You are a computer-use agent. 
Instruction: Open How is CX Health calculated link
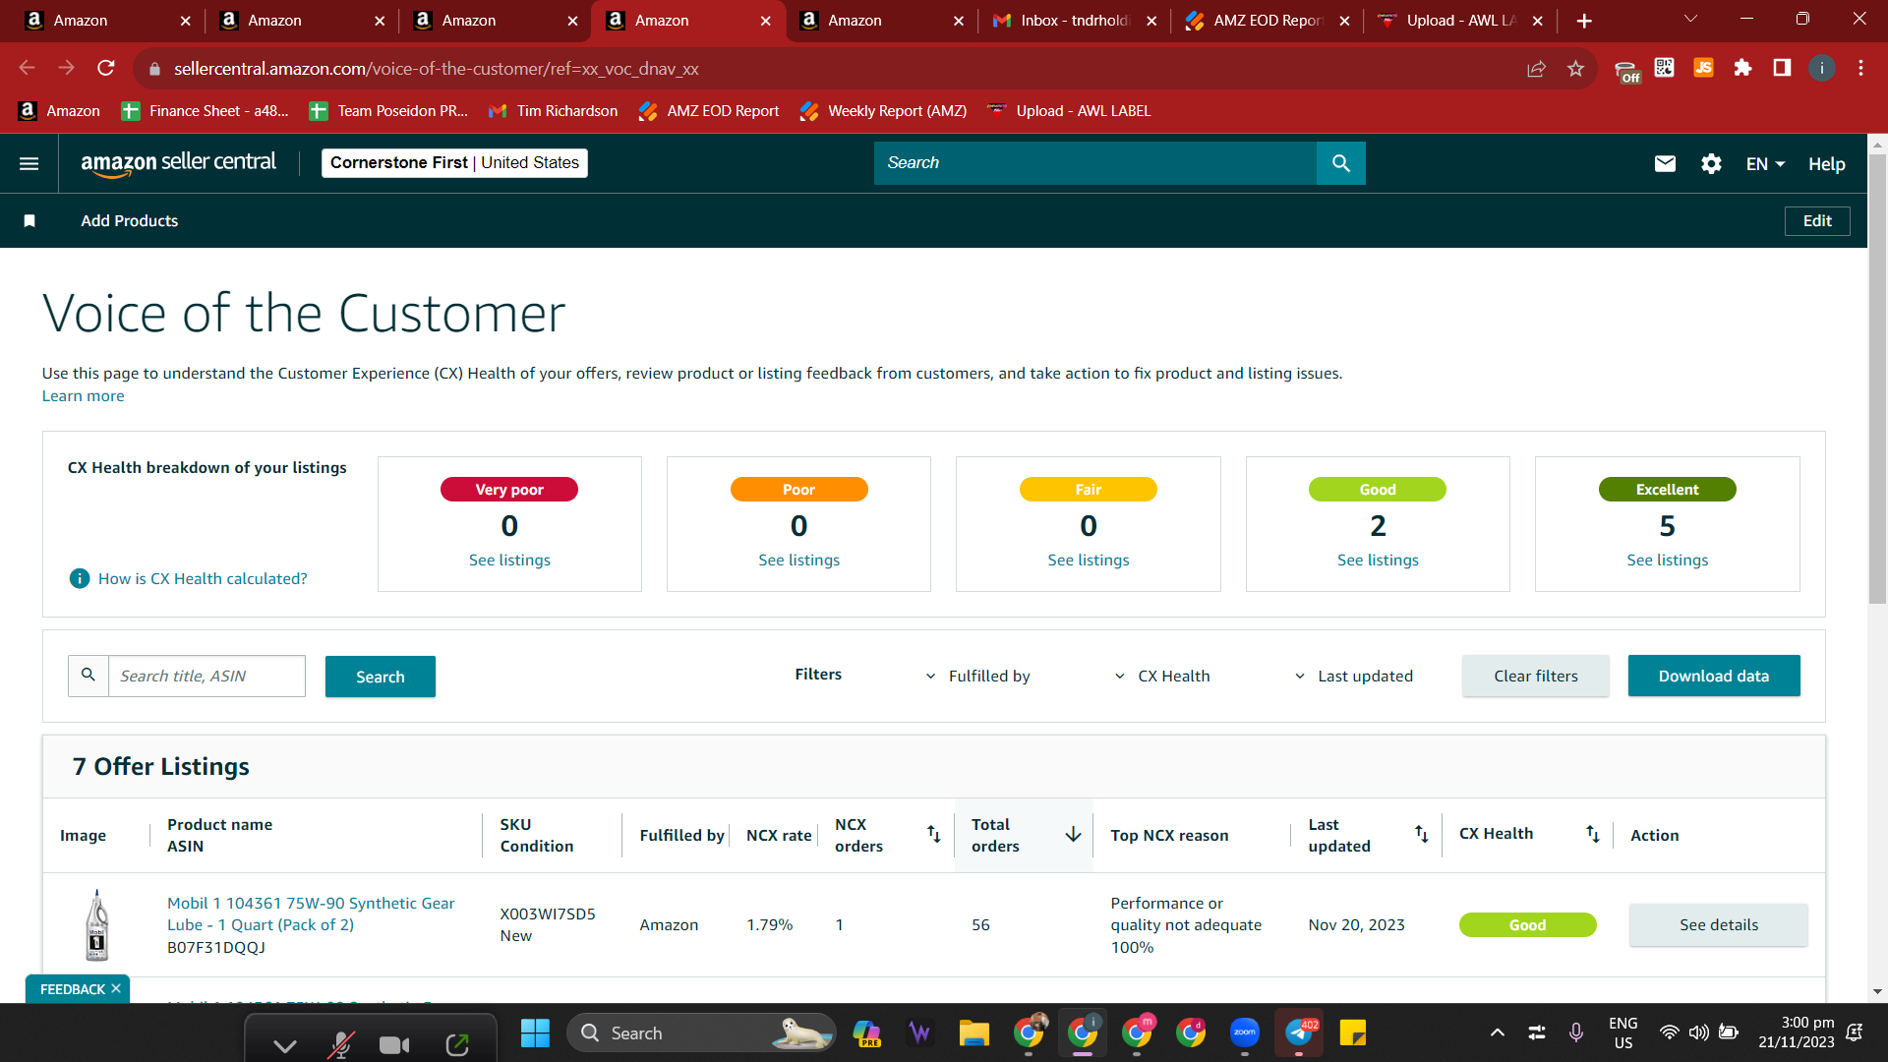click(x=203, y=578)
